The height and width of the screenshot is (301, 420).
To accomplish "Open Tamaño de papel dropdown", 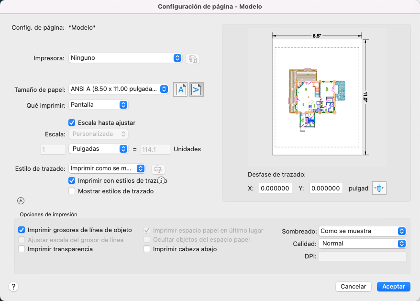I will (119, 89).
